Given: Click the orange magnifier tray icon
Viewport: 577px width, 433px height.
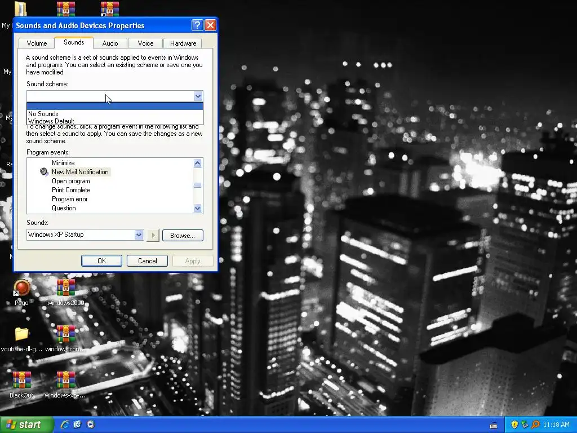Looking at the screenshot, I should pos(535,425).
